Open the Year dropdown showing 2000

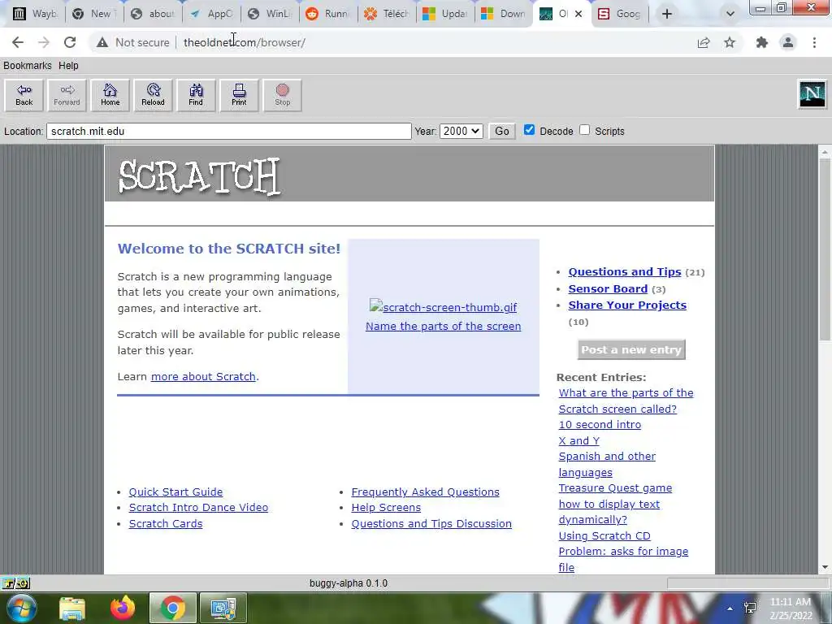click(461, 131)
